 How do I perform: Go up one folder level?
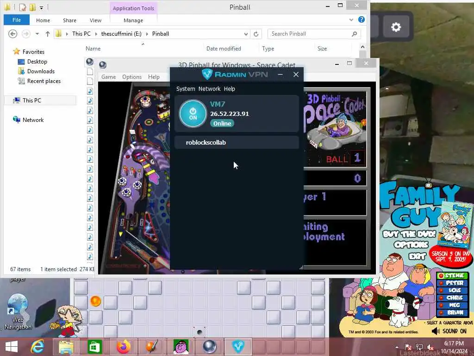click(x=48, y=34)
